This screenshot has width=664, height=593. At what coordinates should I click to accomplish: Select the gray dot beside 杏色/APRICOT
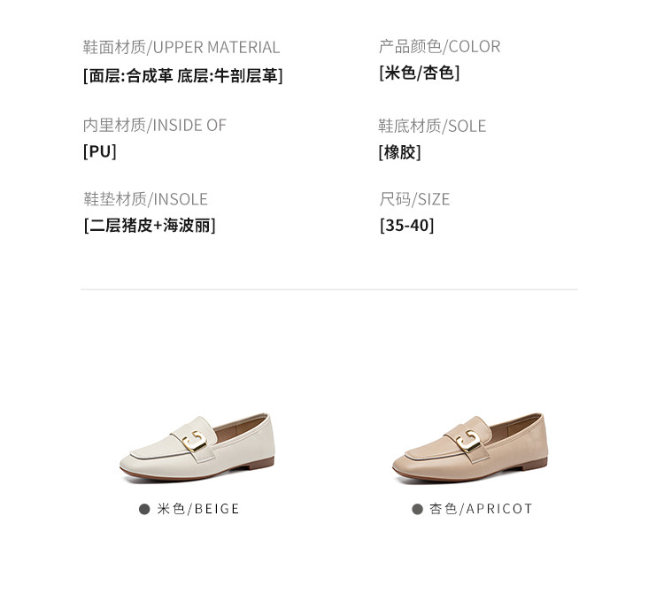pyautogui.click(x=418, y=509)
